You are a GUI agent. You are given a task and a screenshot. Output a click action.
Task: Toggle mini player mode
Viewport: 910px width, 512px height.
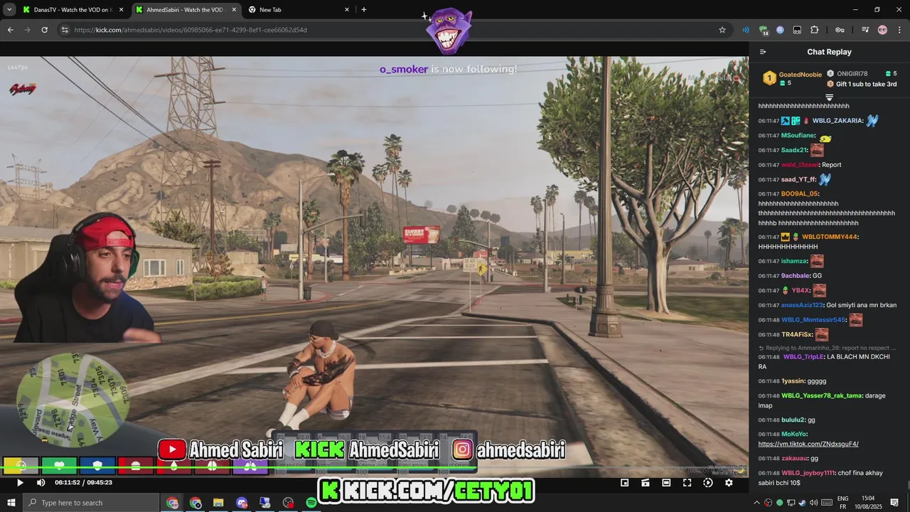point(624,483)
